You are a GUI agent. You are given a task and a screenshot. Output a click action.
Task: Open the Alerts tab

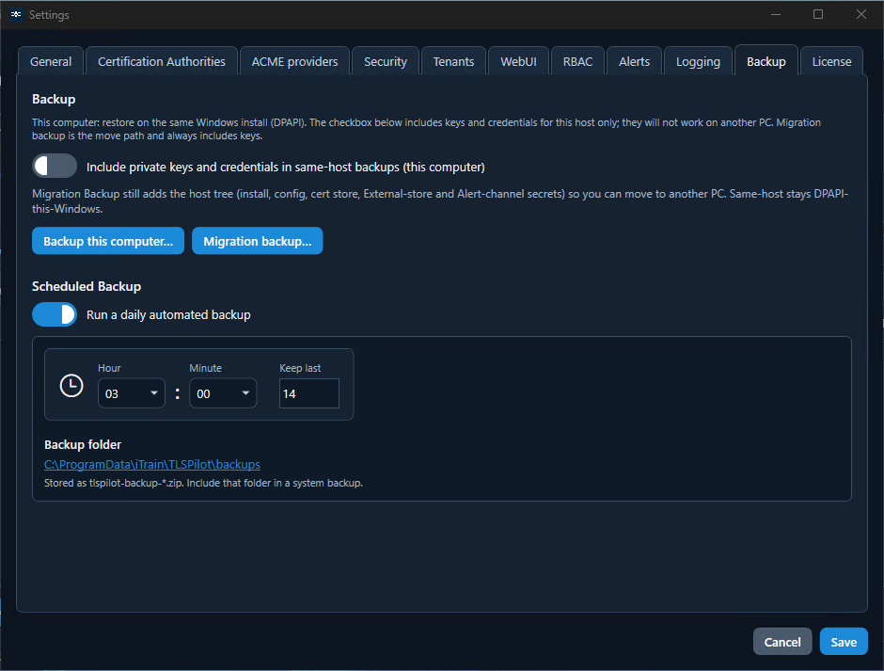(x=634, y=61)
